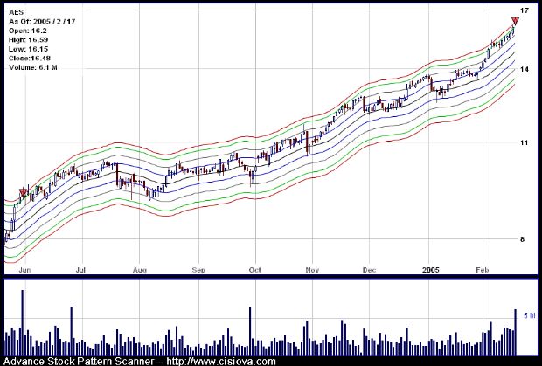Click the red triangle marker at chart's top right
542x366 pixels.
pos(516,21)
